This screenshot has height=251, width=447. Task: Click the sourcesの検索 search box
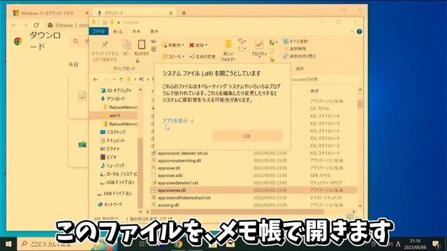pos(325,79)
